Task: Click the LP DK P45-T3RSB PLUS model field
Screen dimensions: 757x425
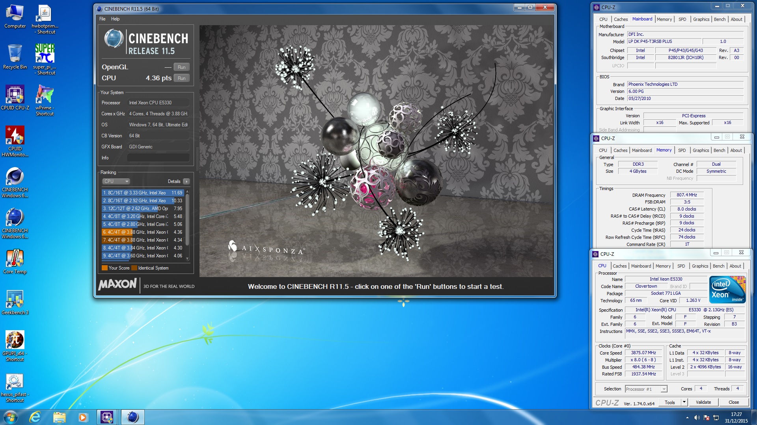Action: click(x=664, y=42)
